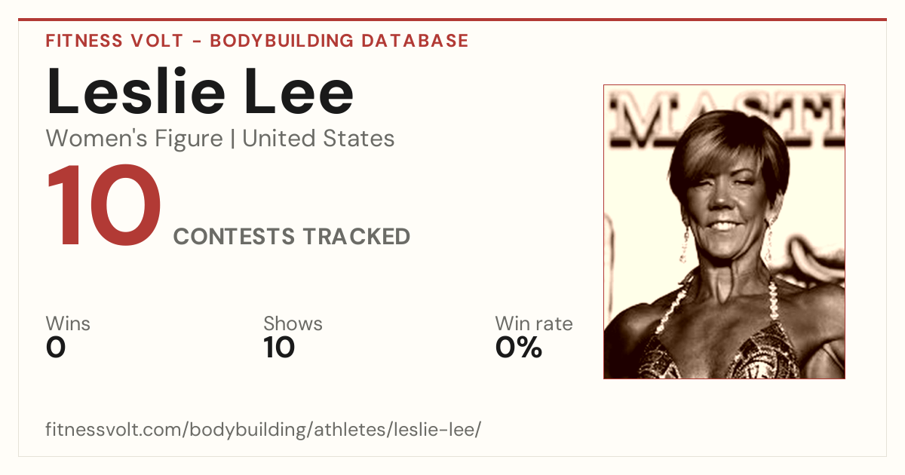Open the fitnessvolt.com athlete URL
Image resolution: width=905 pixels, height=475 pixels.
pos(263,431)
